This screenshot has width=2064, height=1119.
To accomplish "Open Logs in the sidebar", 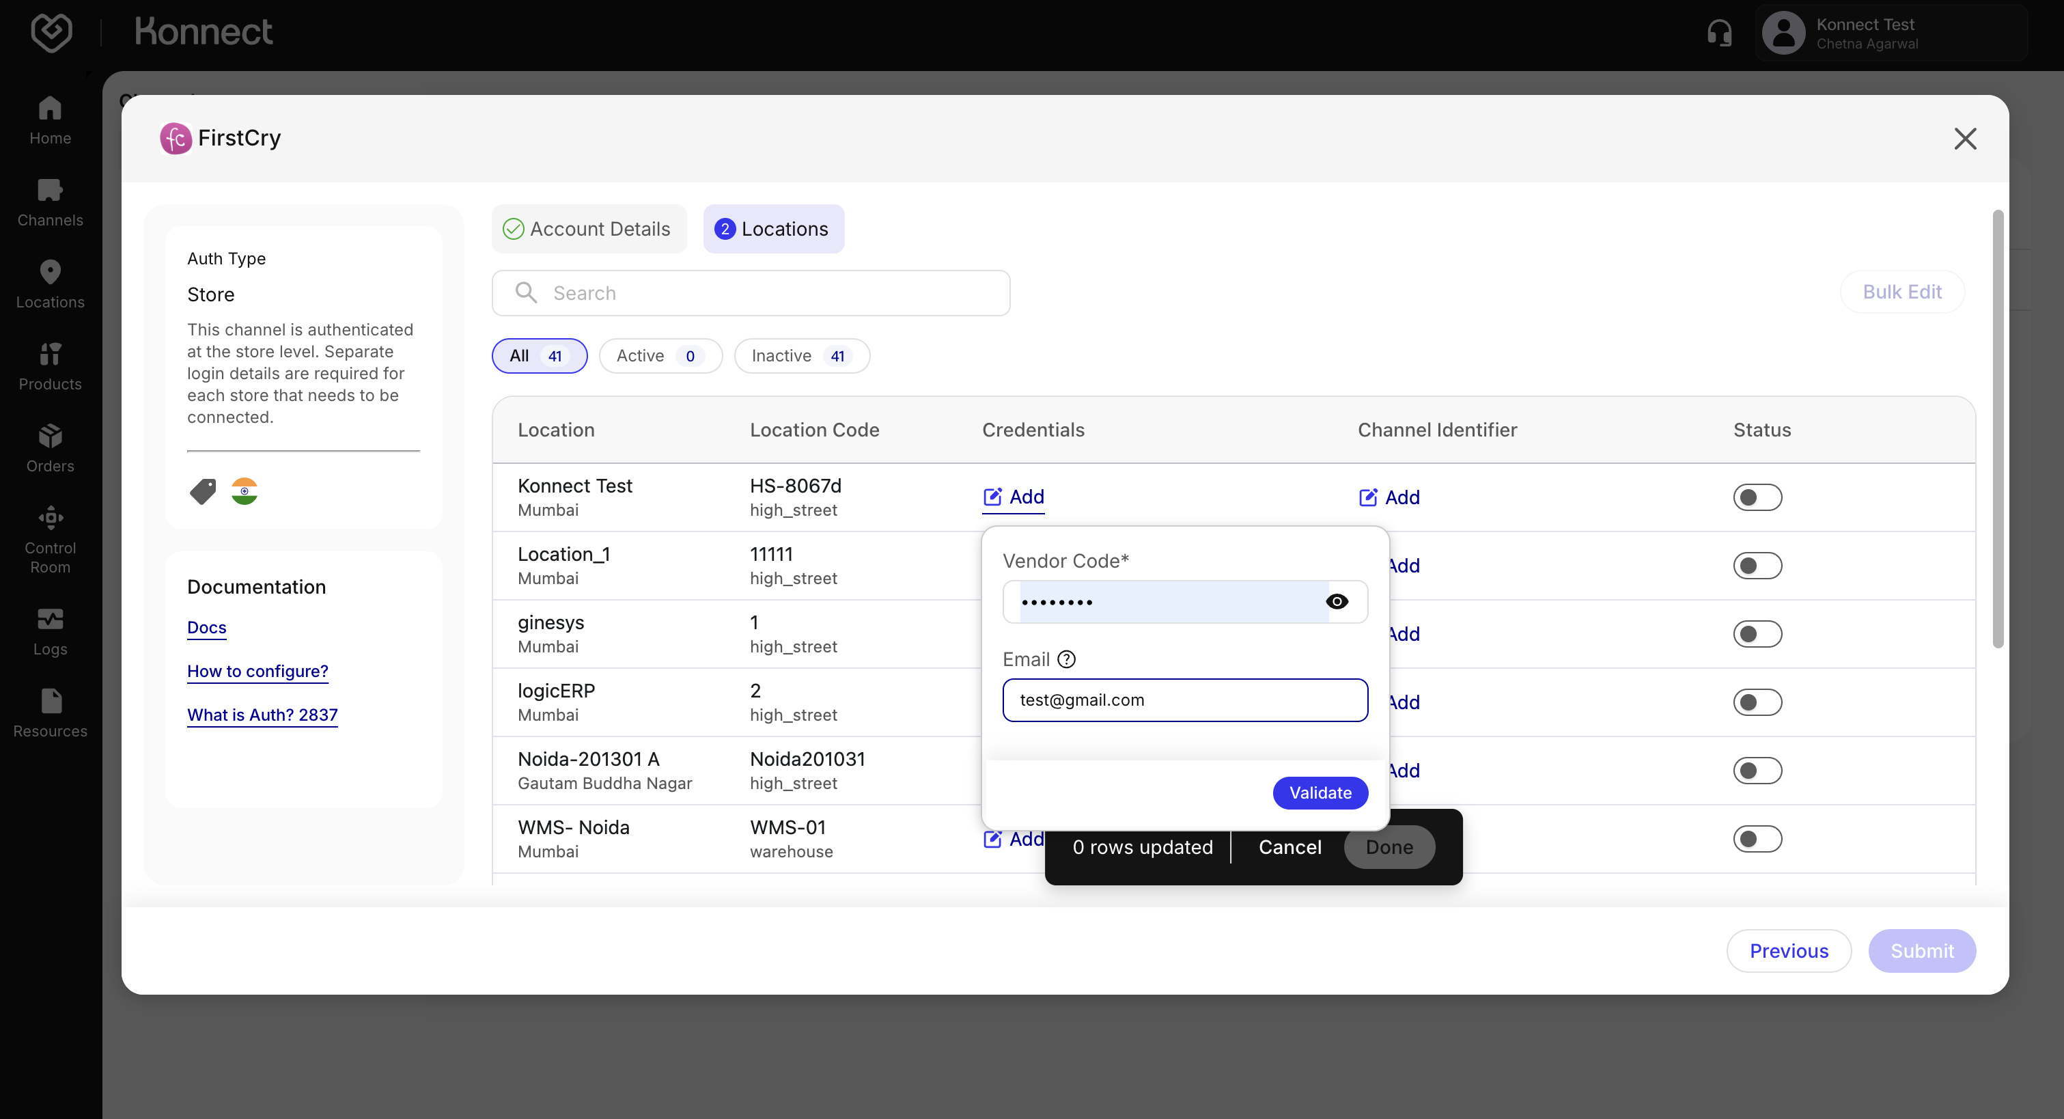I will [50, 632].
